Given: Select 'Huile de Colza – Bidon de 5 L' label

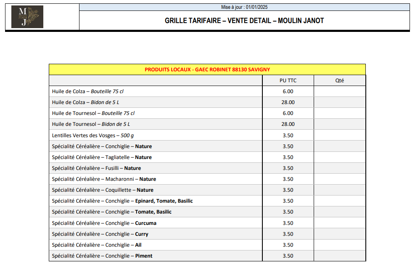Looking at the screenshot, I should [x=85, y=102].
